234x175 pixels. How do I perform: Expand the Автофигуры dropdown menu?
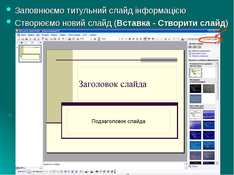pos(38,171)
